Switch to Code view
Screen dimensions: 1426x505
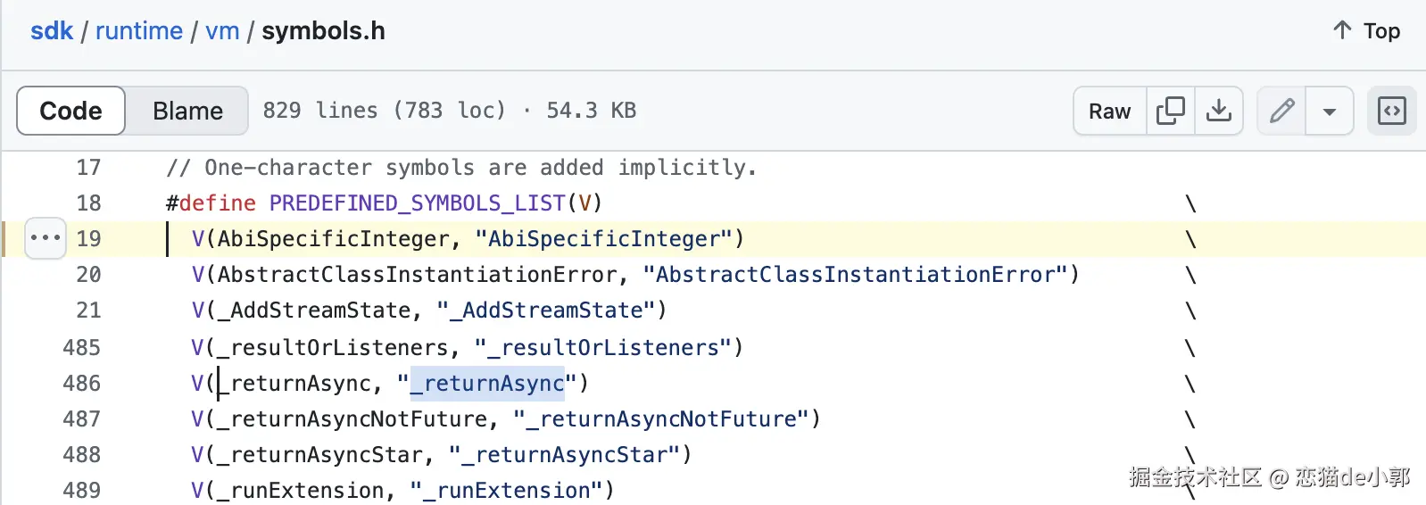(x=71, y=111)
